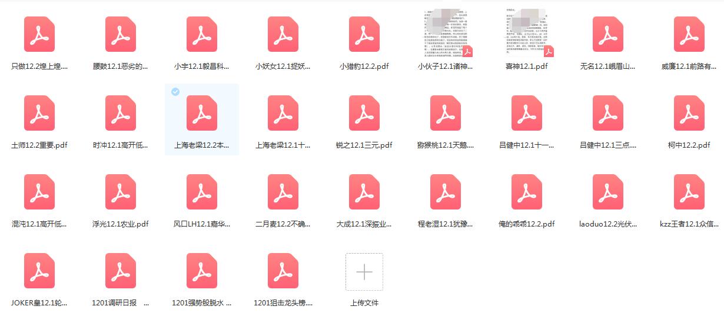Viewport: 724px width, 316px height.
Task: Uncheck the selected 上海老梁12.2本 file checkbox
Action: point(175,92)
